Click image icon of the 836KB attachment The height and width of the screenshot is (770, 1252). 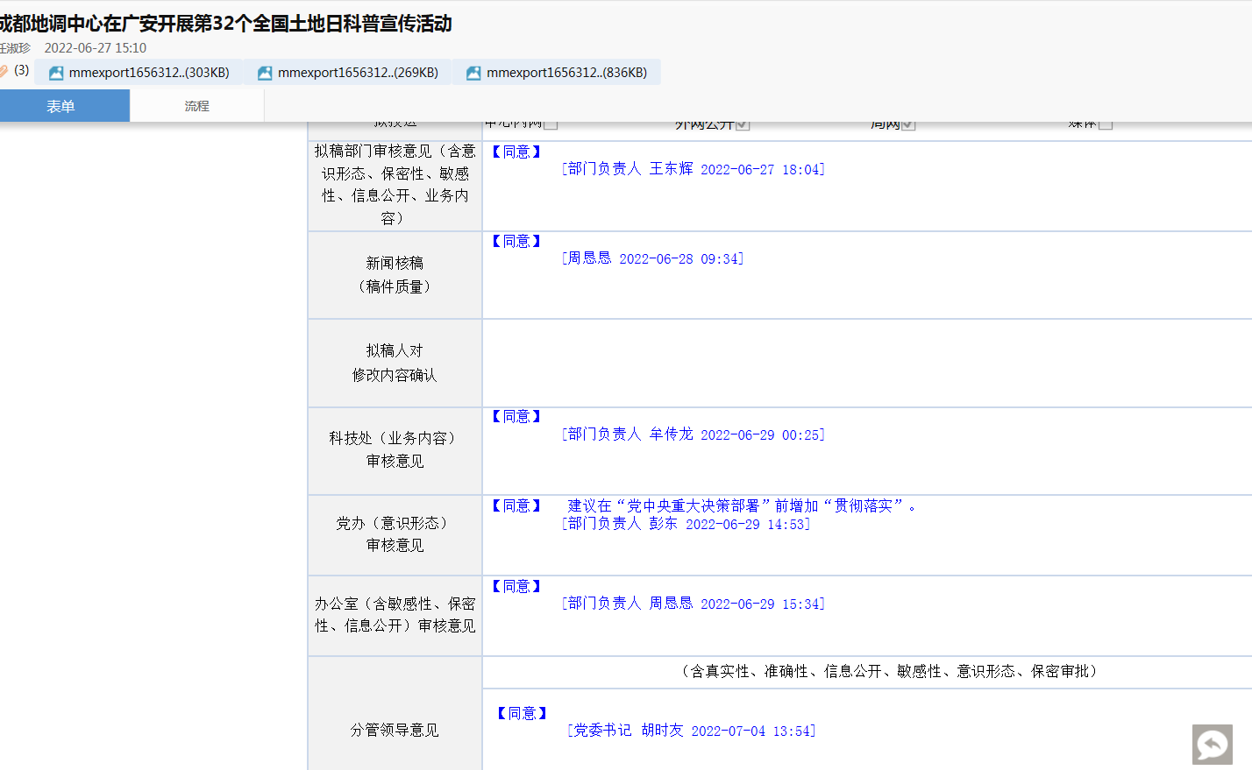[x=473, y=73]
